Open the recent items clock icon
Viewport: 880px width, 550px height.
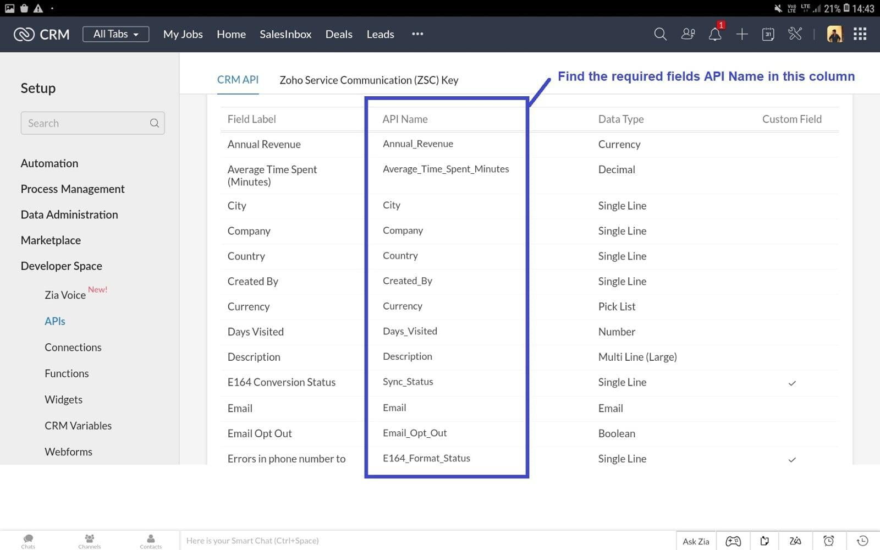point(862,541)
